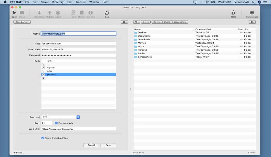Click Date Modified column header
This screenshot has height=157, width=271.
click(x=203, y=29)
